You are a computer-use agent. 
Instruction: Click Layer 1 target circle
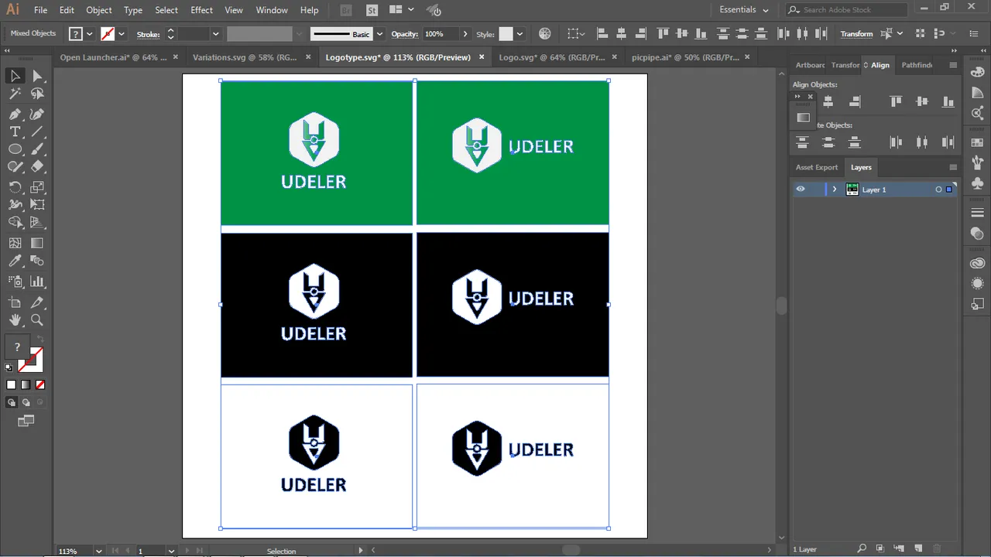pos(938,190)
